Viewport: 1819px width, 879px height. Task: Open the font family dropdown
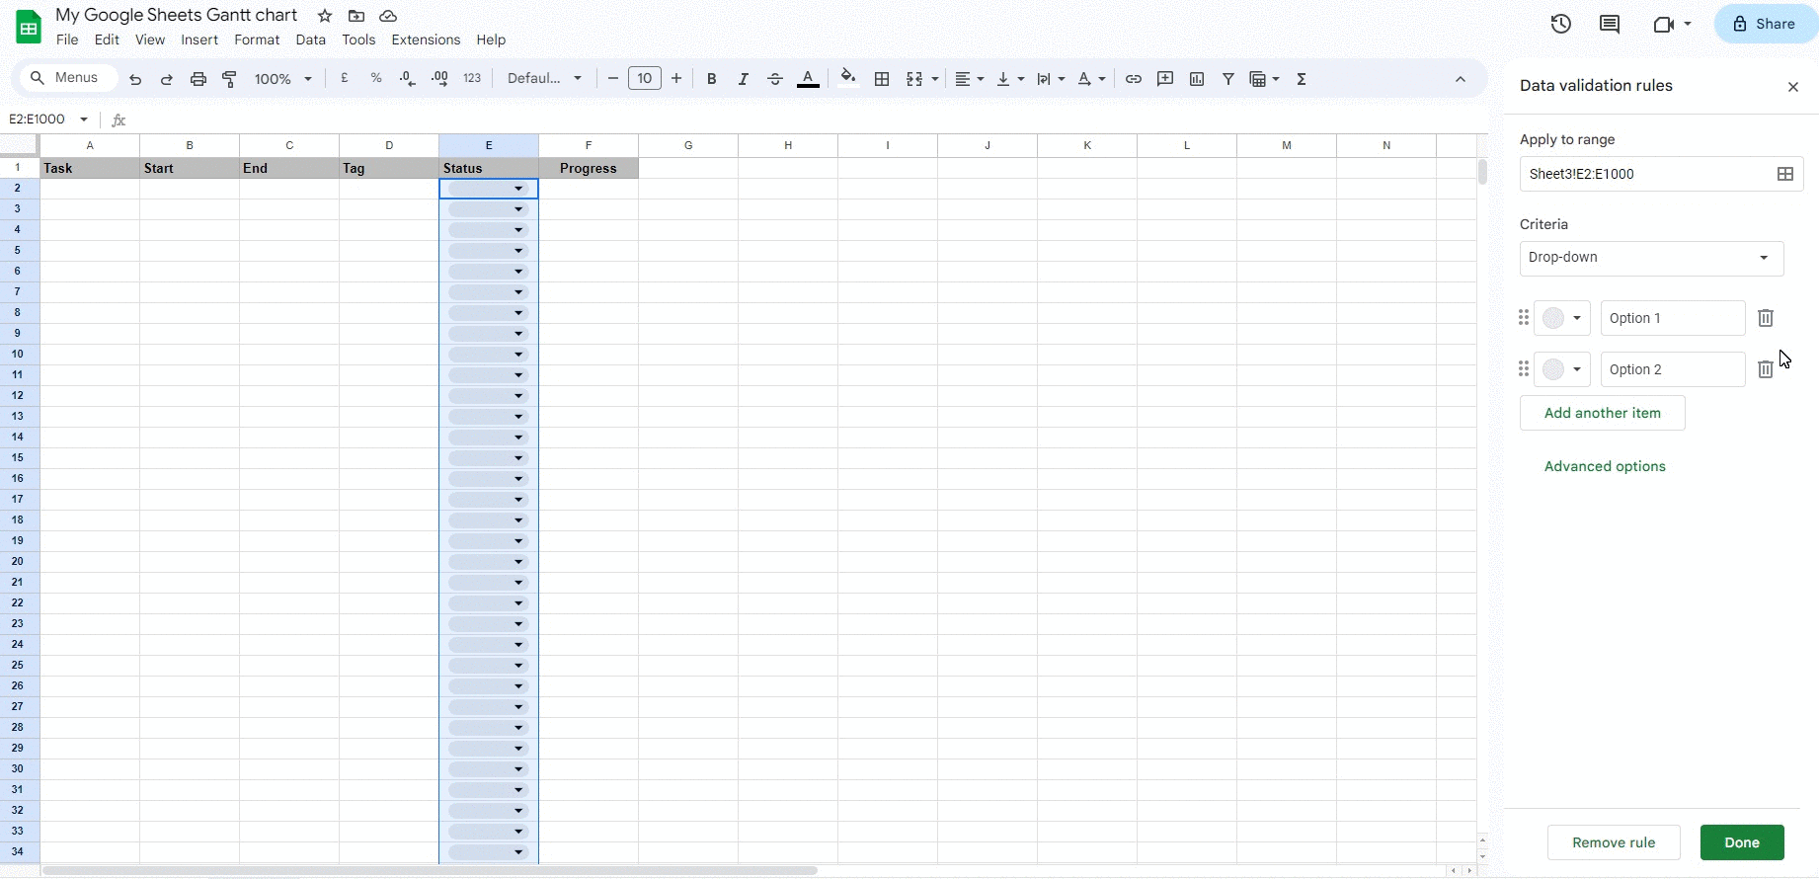coord(544,79)
